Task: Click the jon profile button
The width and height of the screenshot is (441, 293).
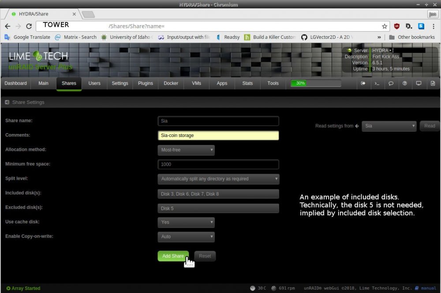Action: click(x=432, y=14)
